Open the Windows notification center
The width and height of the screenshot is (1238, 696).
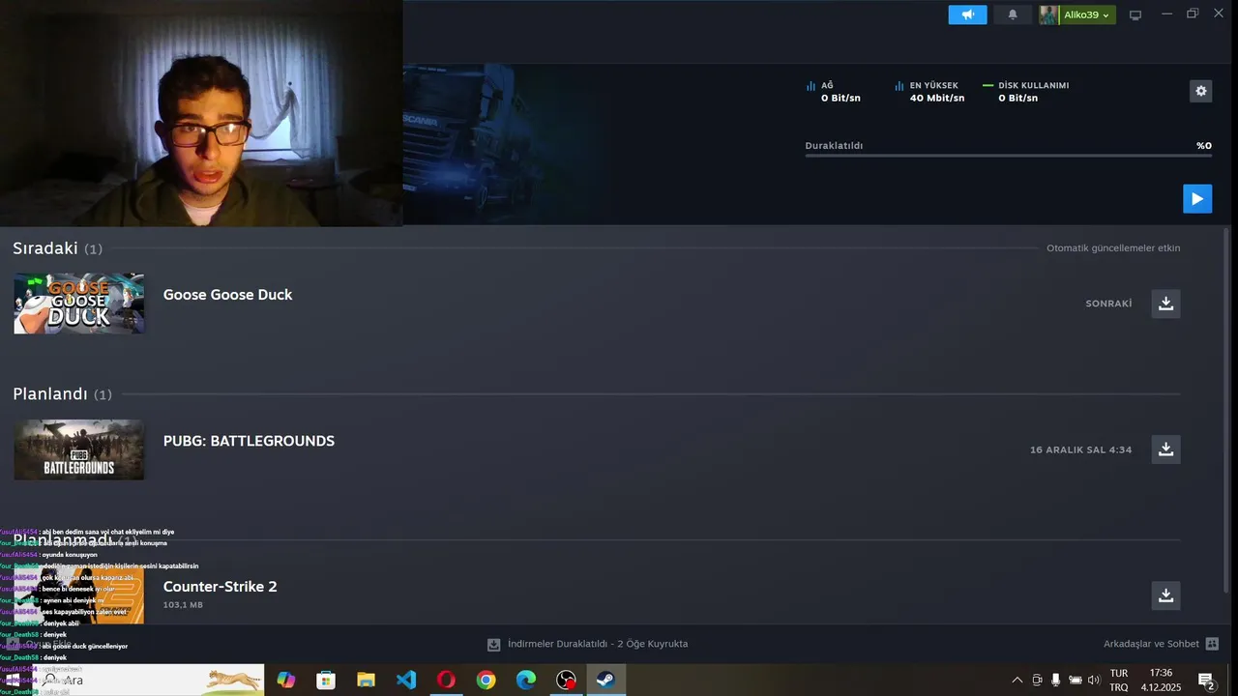tap(1206, 681)
